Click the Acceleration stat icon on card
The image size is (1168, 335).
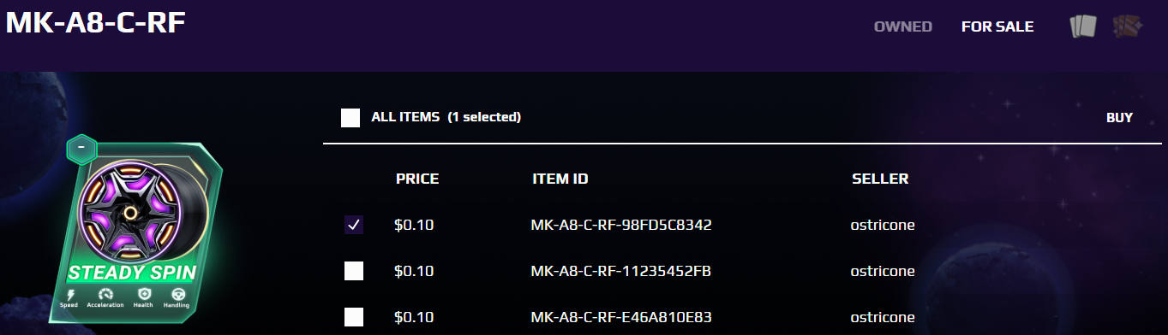pos(105,294)
